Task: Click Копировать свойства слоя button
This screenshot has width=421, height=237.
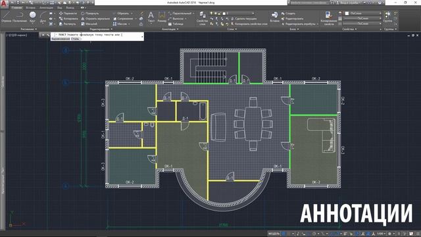Action: click(x=249, y=24)
